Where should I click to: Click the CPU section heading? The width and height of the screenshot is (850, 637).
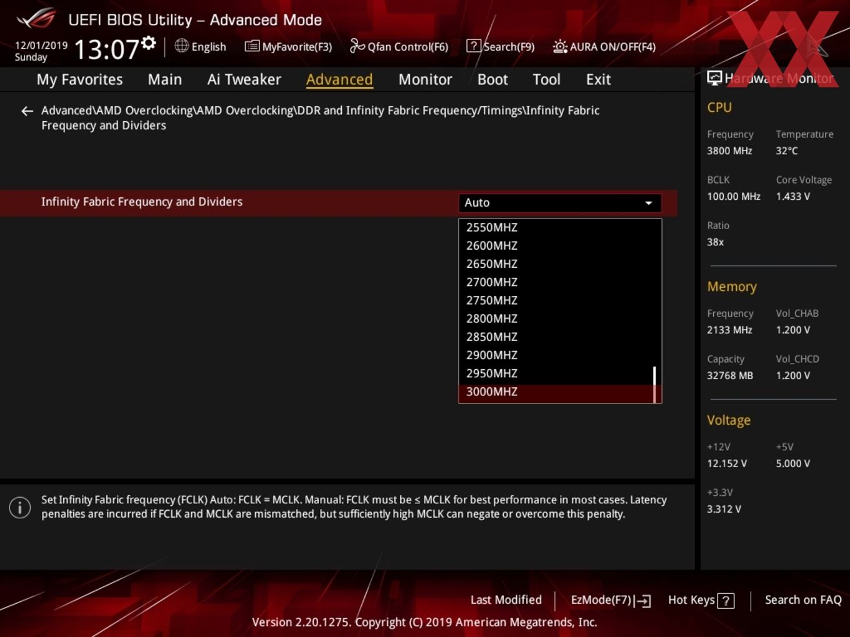(719, 107)
